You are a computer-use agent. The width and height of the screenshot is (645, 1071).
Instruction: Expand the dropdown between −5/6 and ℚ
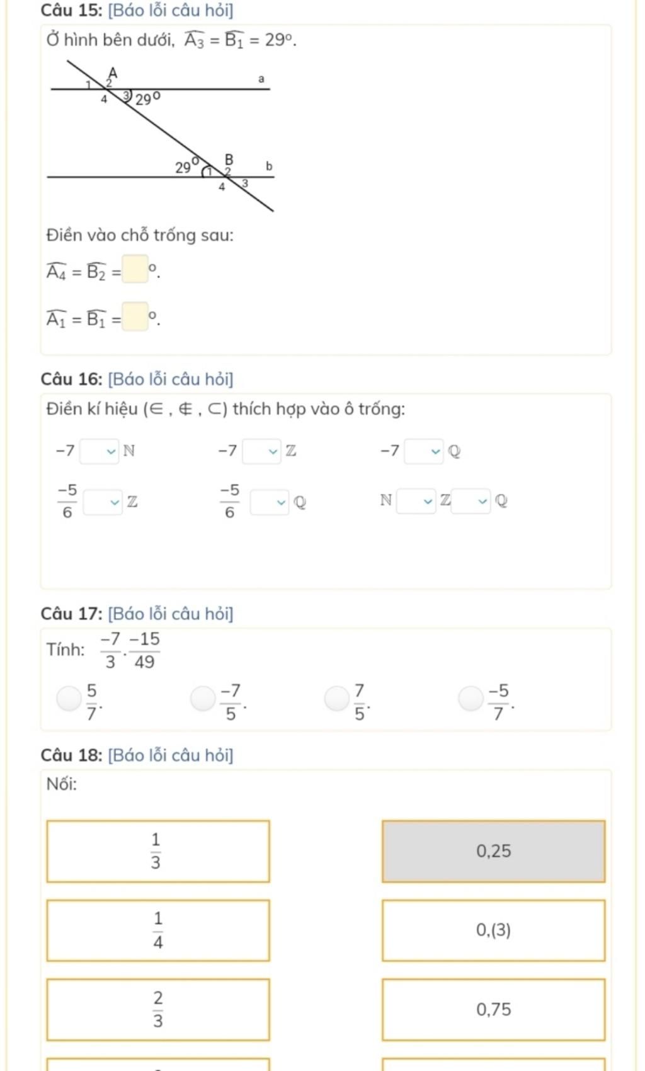coord(270,502)
